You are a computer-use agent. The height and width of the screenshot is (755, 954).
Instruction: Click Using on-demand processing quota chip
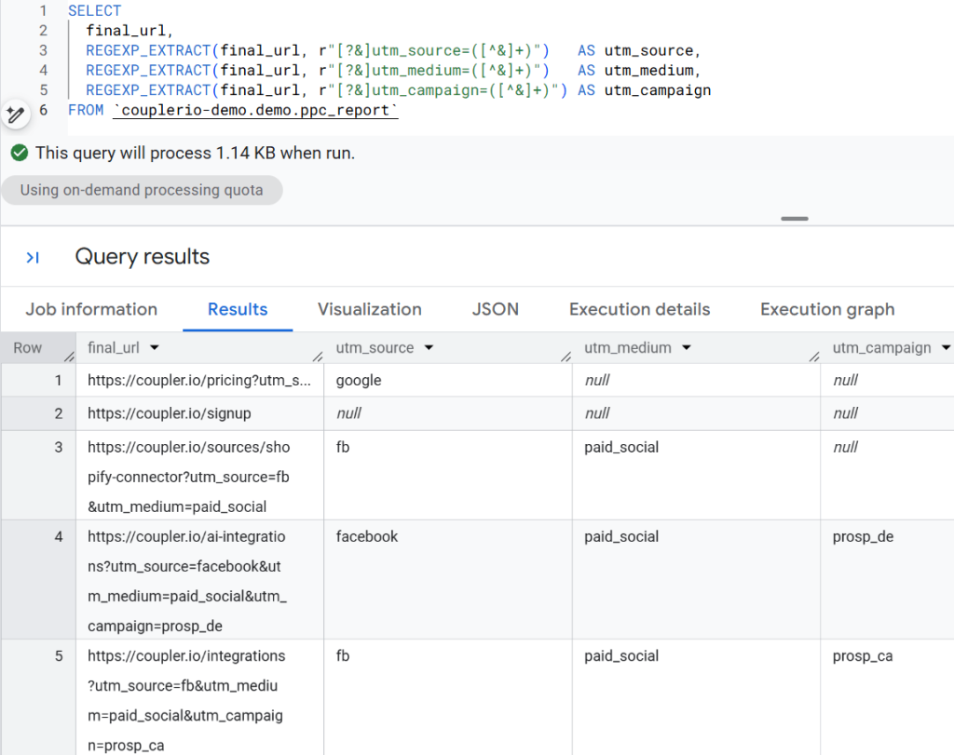click(x=142, y=190)
